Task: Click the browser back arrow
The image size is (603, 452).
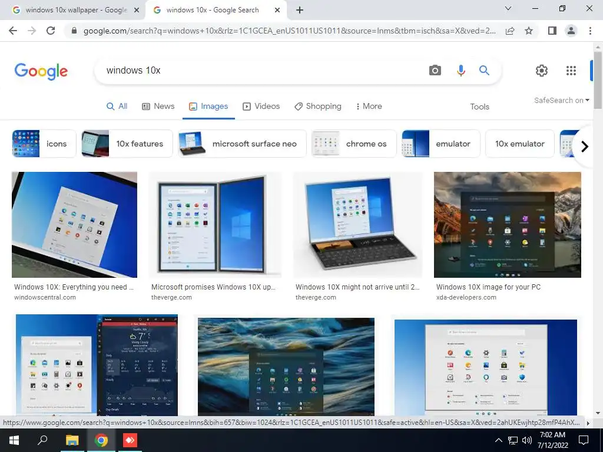Action: pos(13,31)
